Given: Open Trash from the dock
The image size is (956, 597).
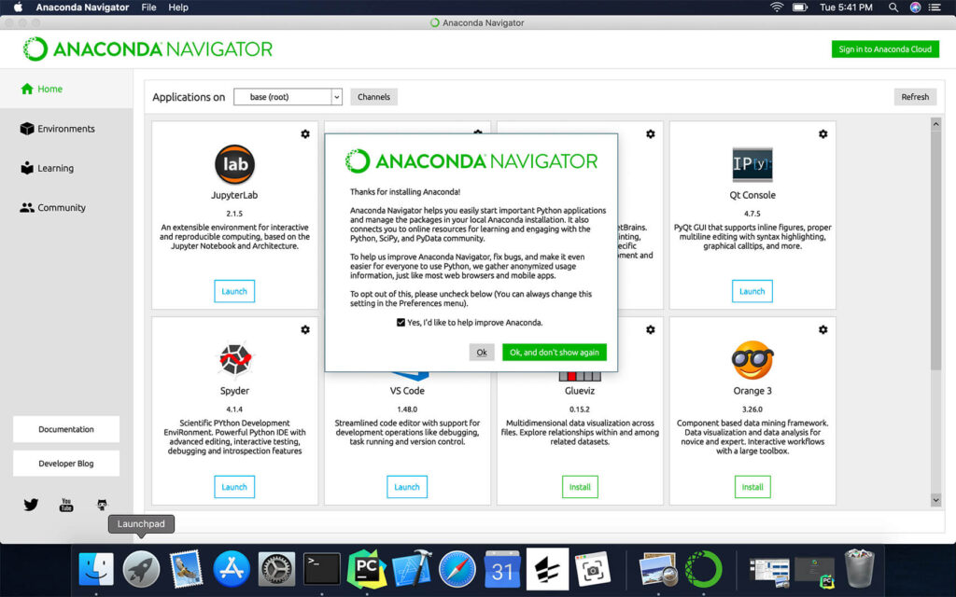Looking at the screenshot, I should tap(859, 568).
